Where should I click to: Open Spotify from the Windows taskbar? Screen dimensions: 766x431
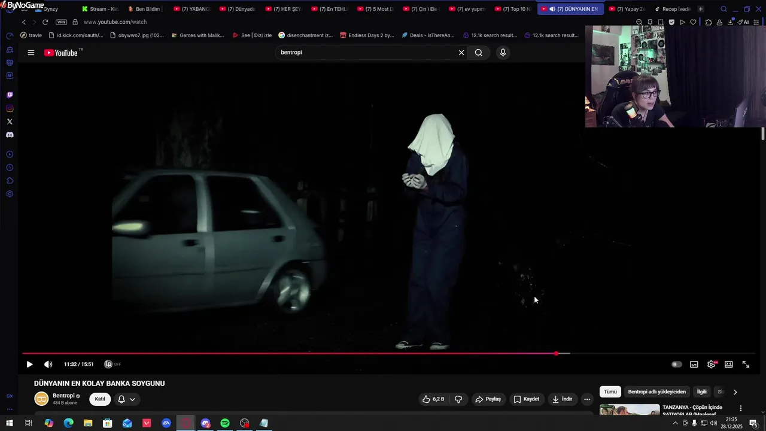[225, 423]
